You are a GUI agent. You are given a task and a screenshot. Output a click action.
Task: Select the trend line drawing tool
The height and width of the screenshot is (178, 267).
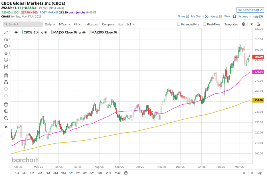[x=6, y=32]
